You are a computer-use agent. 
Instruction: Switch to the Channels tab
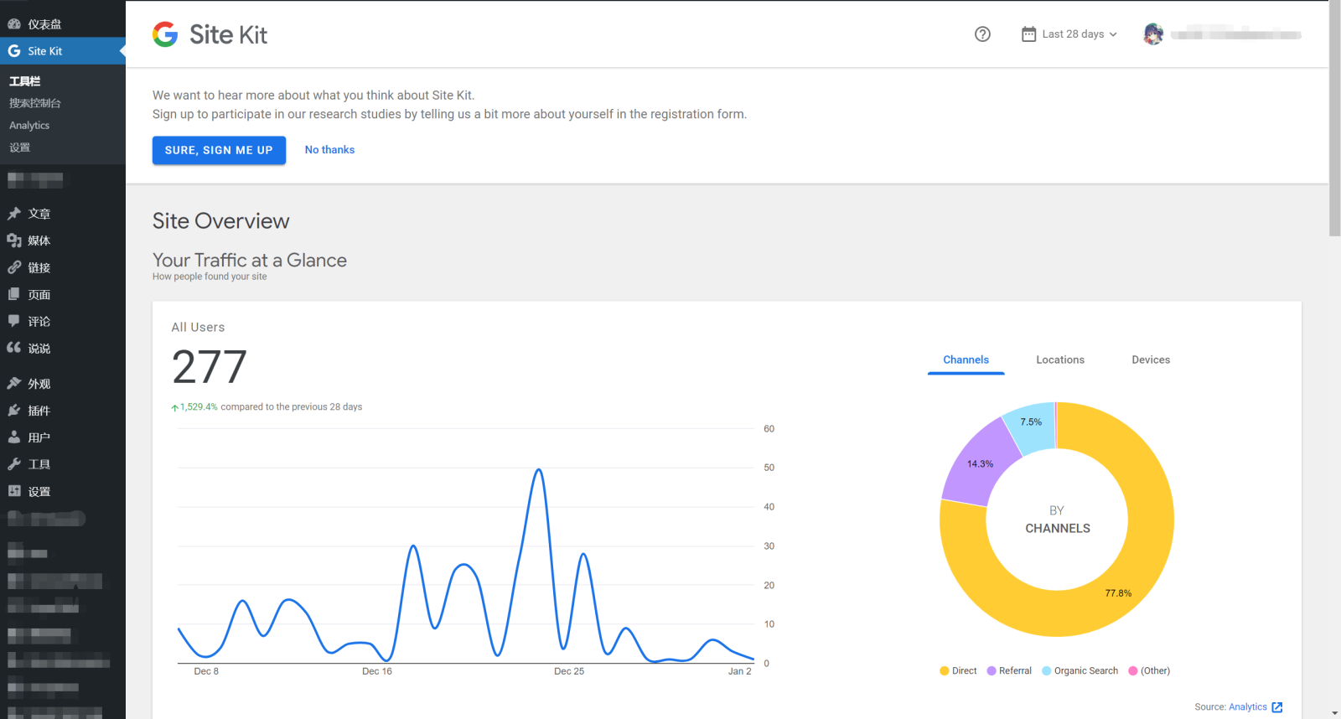coord(966,359)
